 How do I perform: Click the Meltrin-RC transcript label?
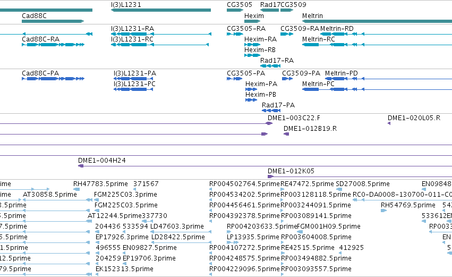point(319,39)
